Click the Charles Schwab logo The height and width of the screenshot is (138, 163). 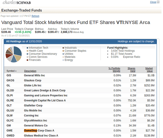click(x=17, y=2)
